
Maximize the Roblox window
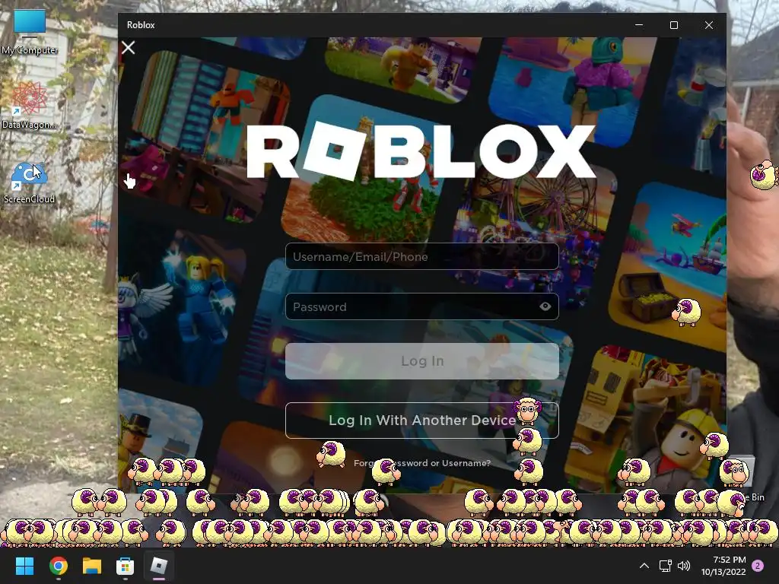(674, 25)
